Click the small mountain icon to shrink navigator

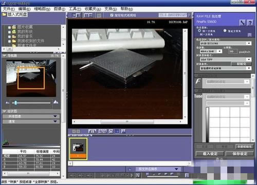[7, 102]
